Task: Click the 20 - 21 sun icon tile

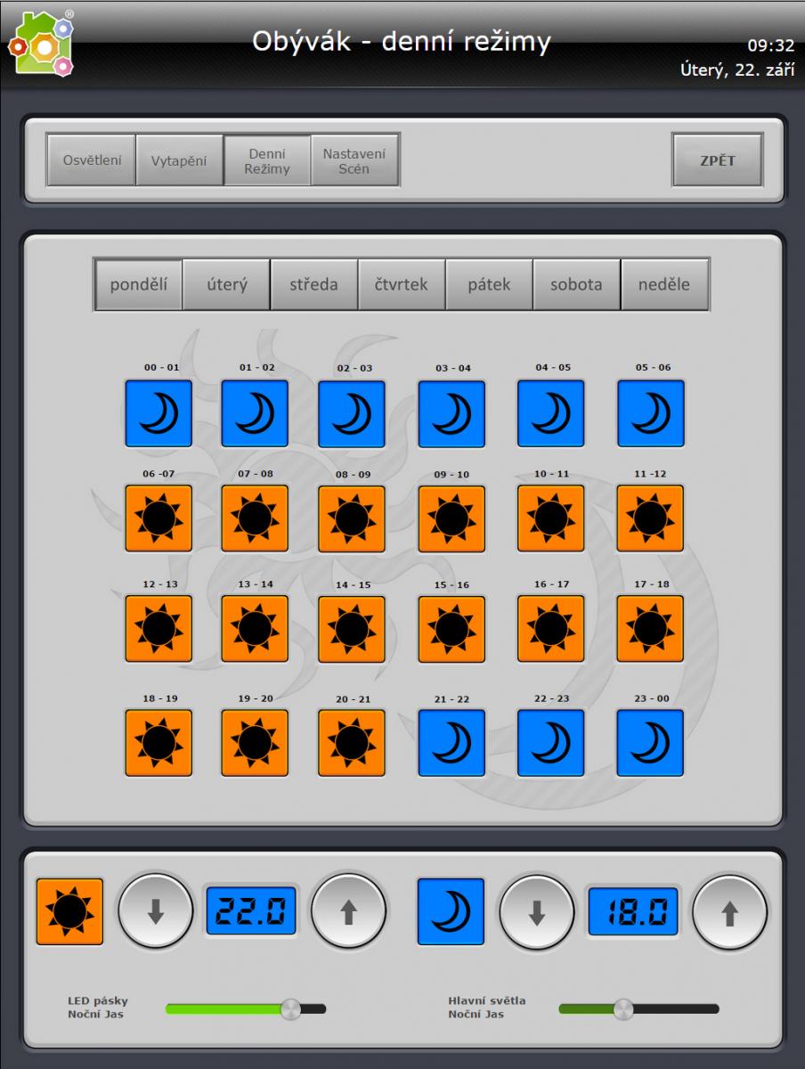Action: click(352, 743)
